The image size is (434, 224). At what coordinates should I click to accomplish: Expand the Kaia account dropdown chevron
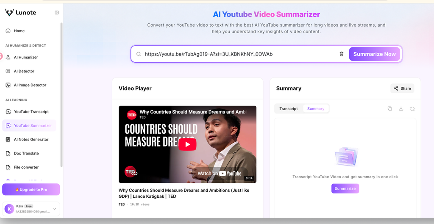[55, 209]
